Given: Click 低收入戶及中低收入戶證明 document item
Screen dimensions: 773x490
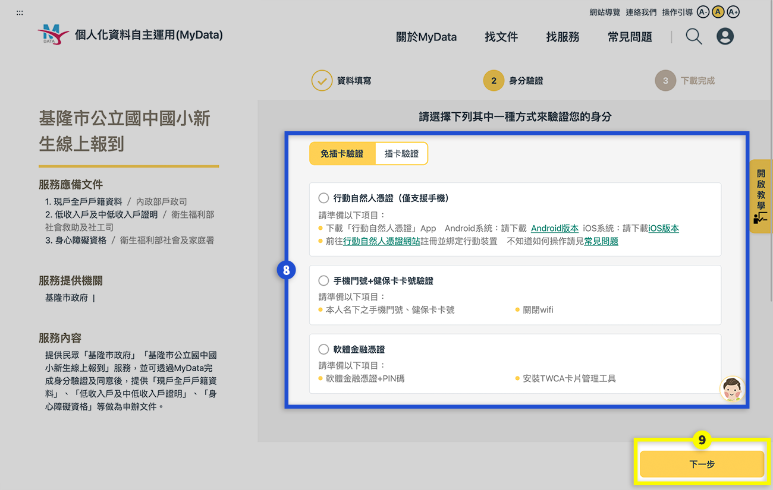Looking at the screenshot, I should point(106,214).
